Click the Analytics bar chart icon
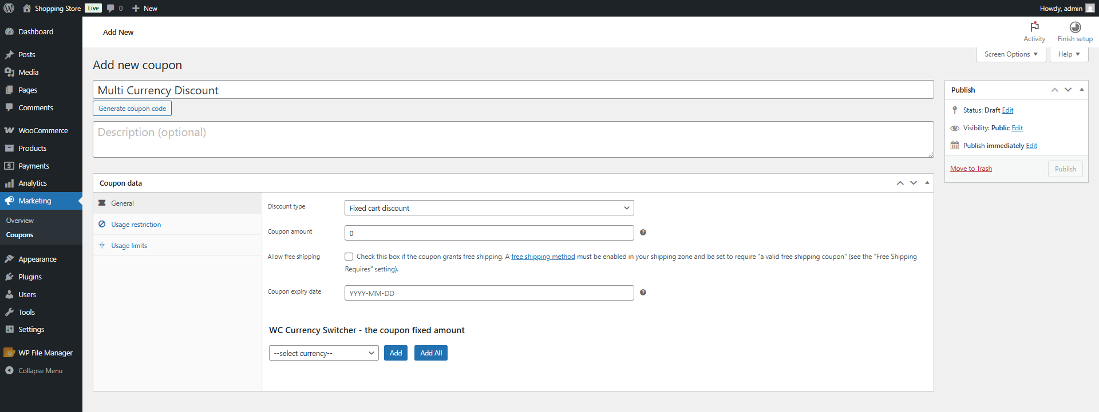This screenshot has height=412, width=1099. click(9, 183)
